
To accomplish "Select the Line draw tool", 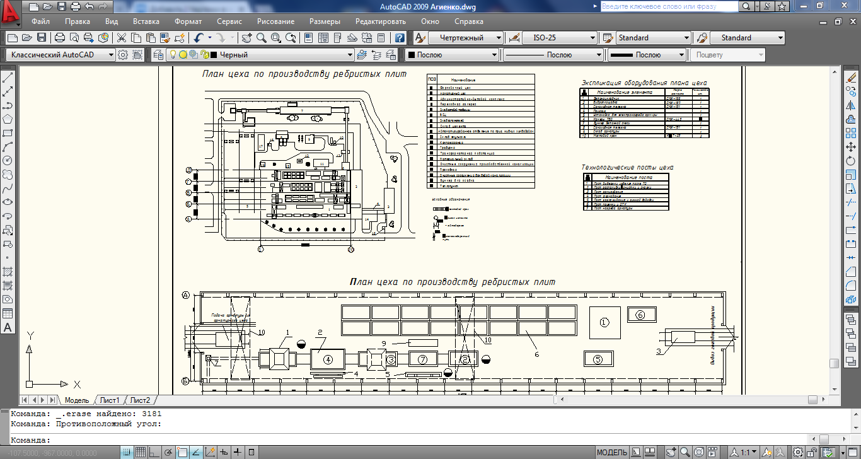I will [x=8, y=79].
